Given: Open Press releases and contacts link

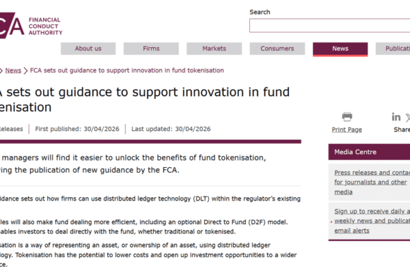Looking at the screenshot, I should 372,182.
